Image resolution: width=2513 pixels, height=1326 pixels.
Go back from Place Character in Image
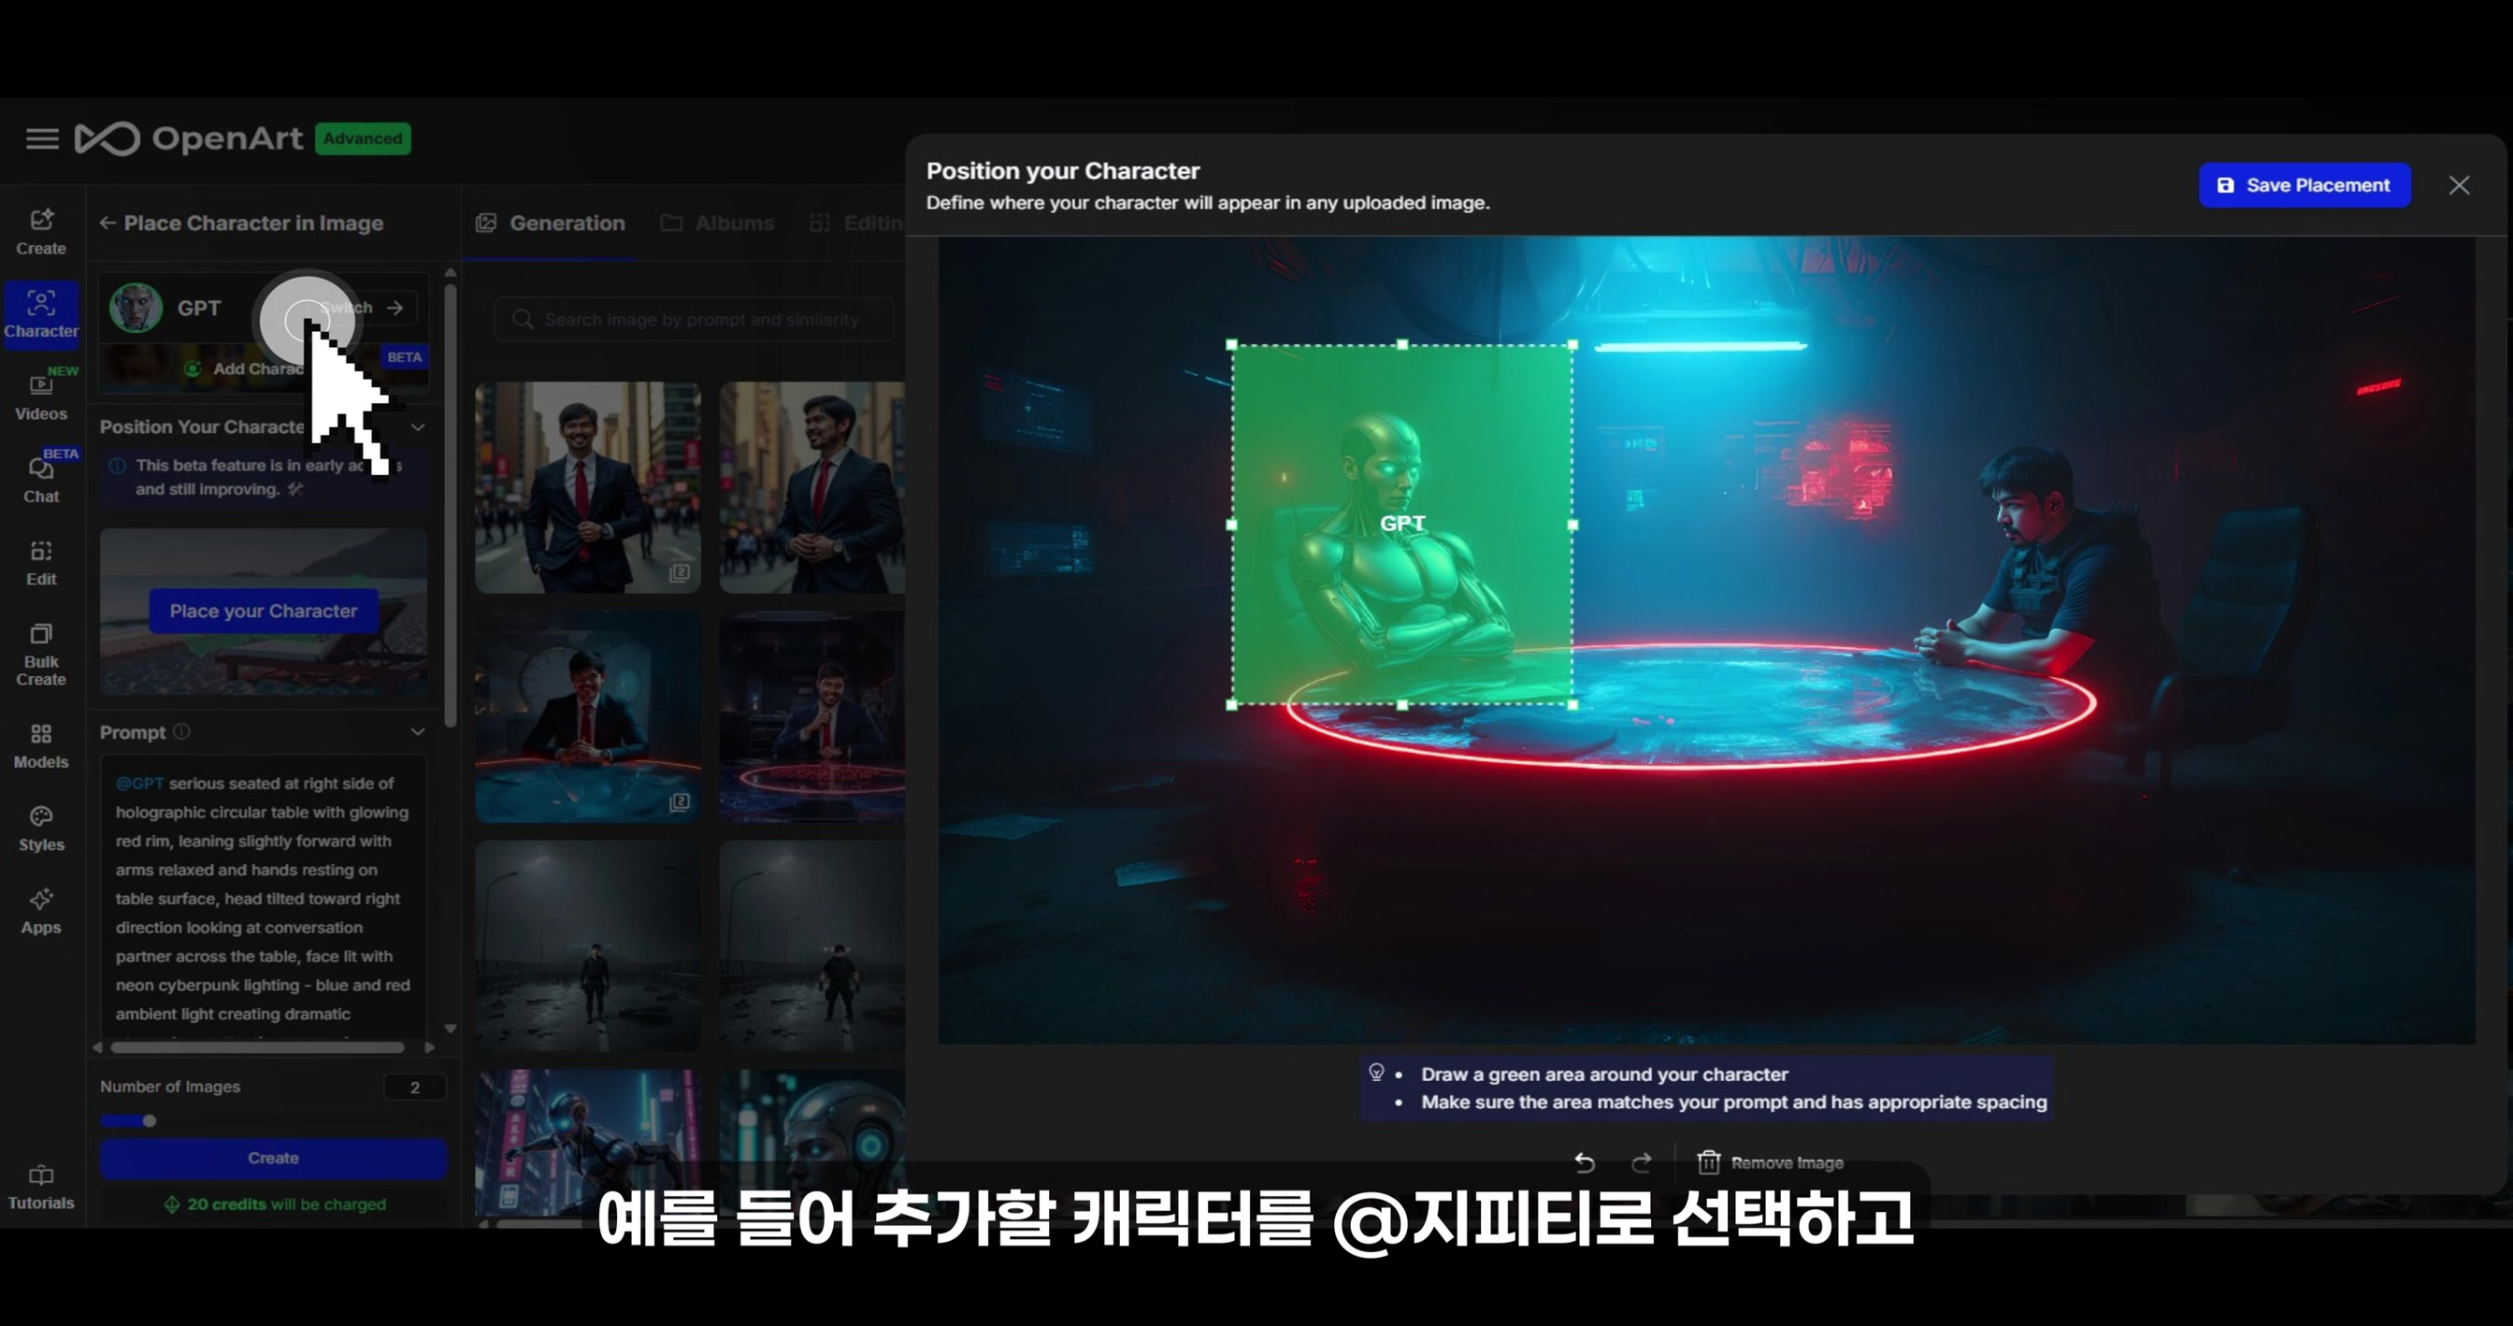tap(108, 223)
